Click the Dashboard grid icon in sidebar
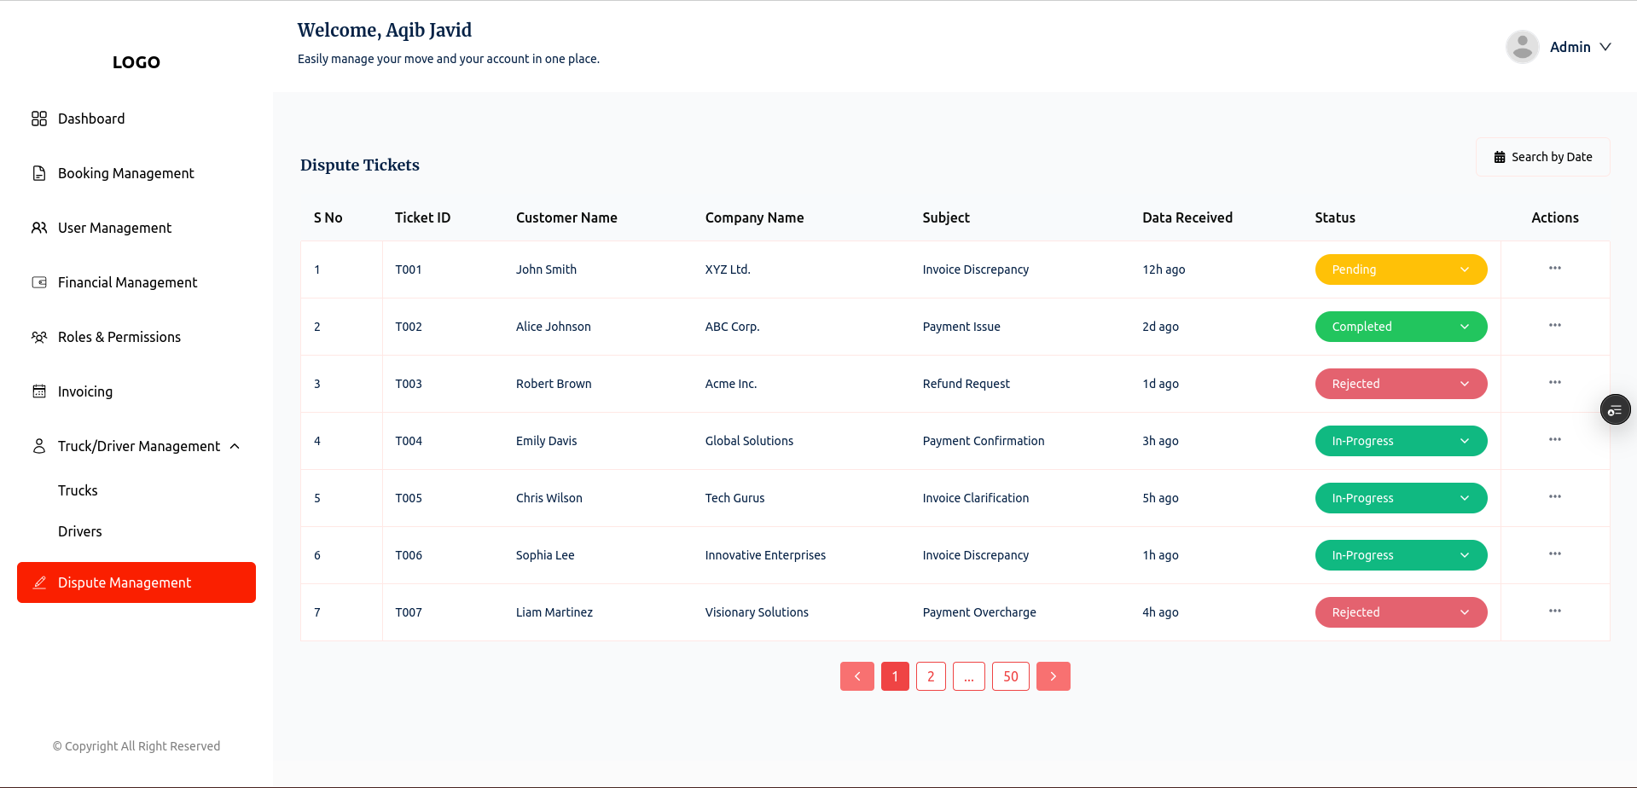The image size is (1637, 788). pos(39,119)
